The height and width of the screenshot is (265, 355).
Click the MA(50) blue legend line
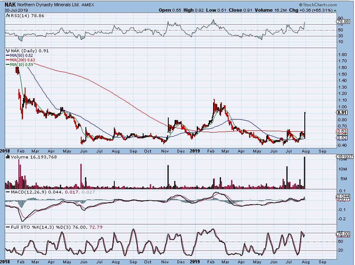point(8,56)
